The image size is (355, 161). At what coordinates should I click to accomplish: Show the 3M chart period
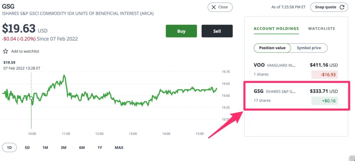coord(63,148)
